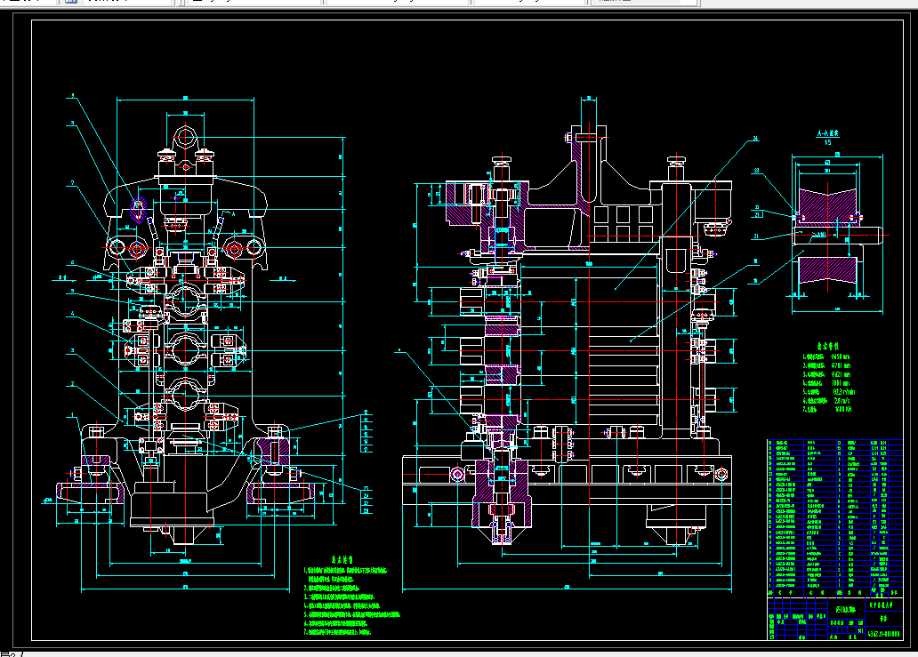This screenshot has height=657, width=918.
Task: Click the green technical characteristics heading
Action: click(x=828, y=347)
